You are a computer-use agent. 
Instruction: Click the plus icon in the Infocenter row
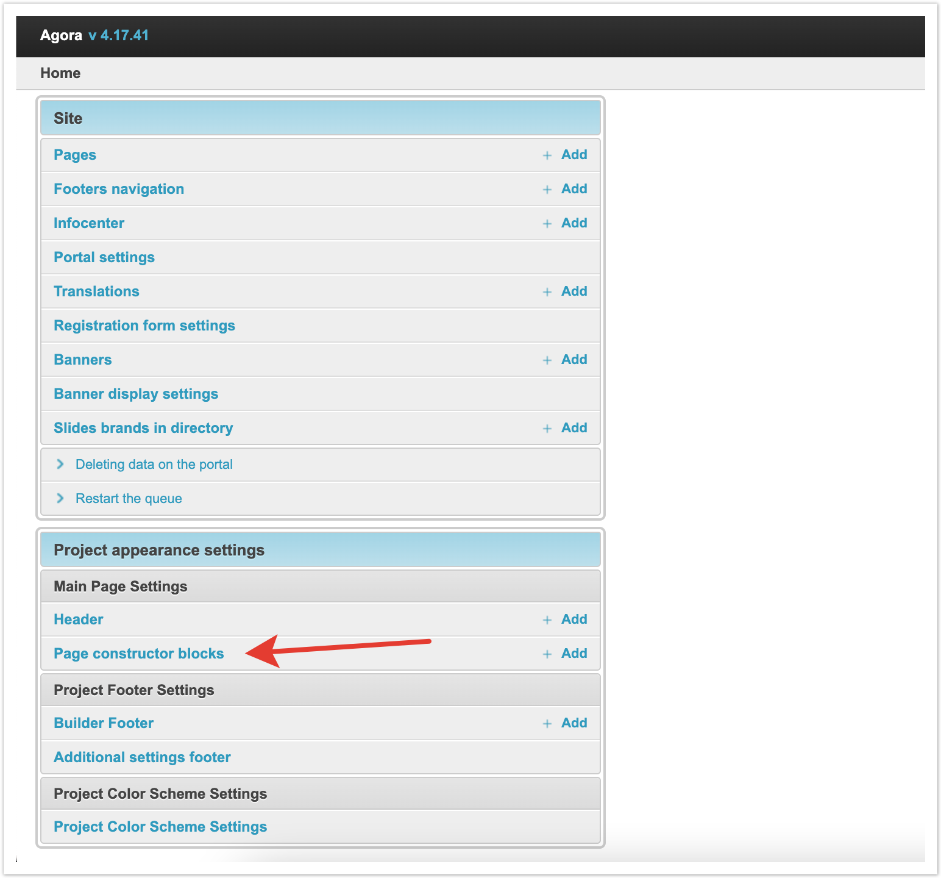coord(547,224)
